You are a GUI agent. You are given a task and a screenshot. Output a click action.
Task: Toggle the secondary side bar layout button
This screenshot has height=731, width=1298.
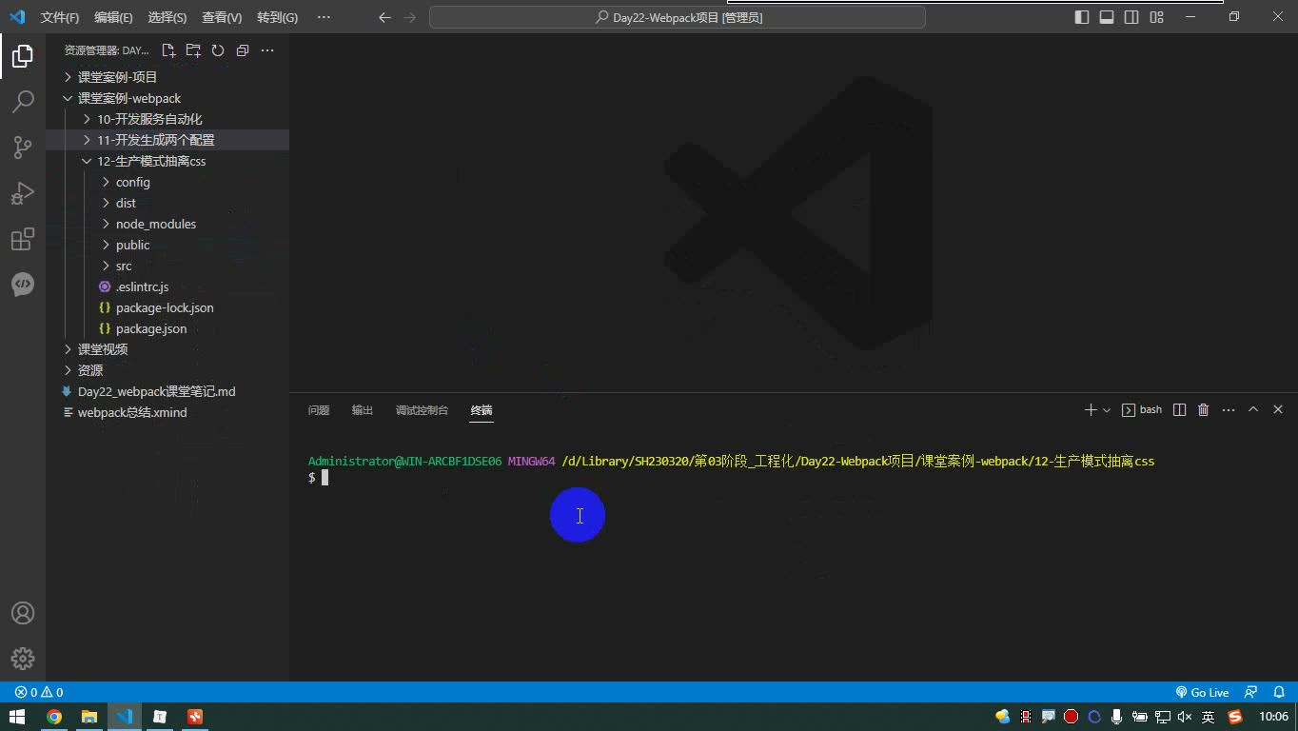coord(1131,17)
